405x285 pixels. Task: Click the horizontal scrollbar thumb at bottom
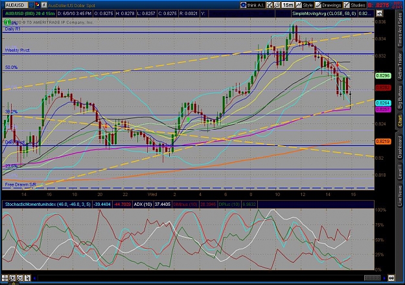point(372,279)
